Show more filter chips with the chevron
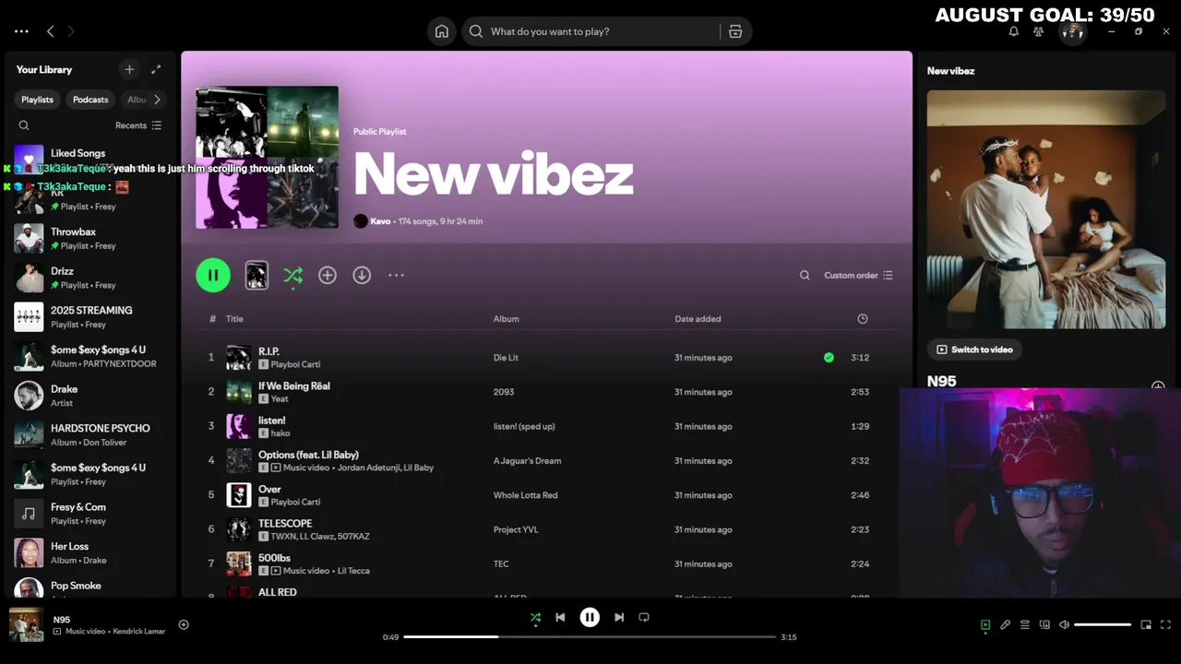The width and height of the screenshot is (1181, 664). coord(157,100)
